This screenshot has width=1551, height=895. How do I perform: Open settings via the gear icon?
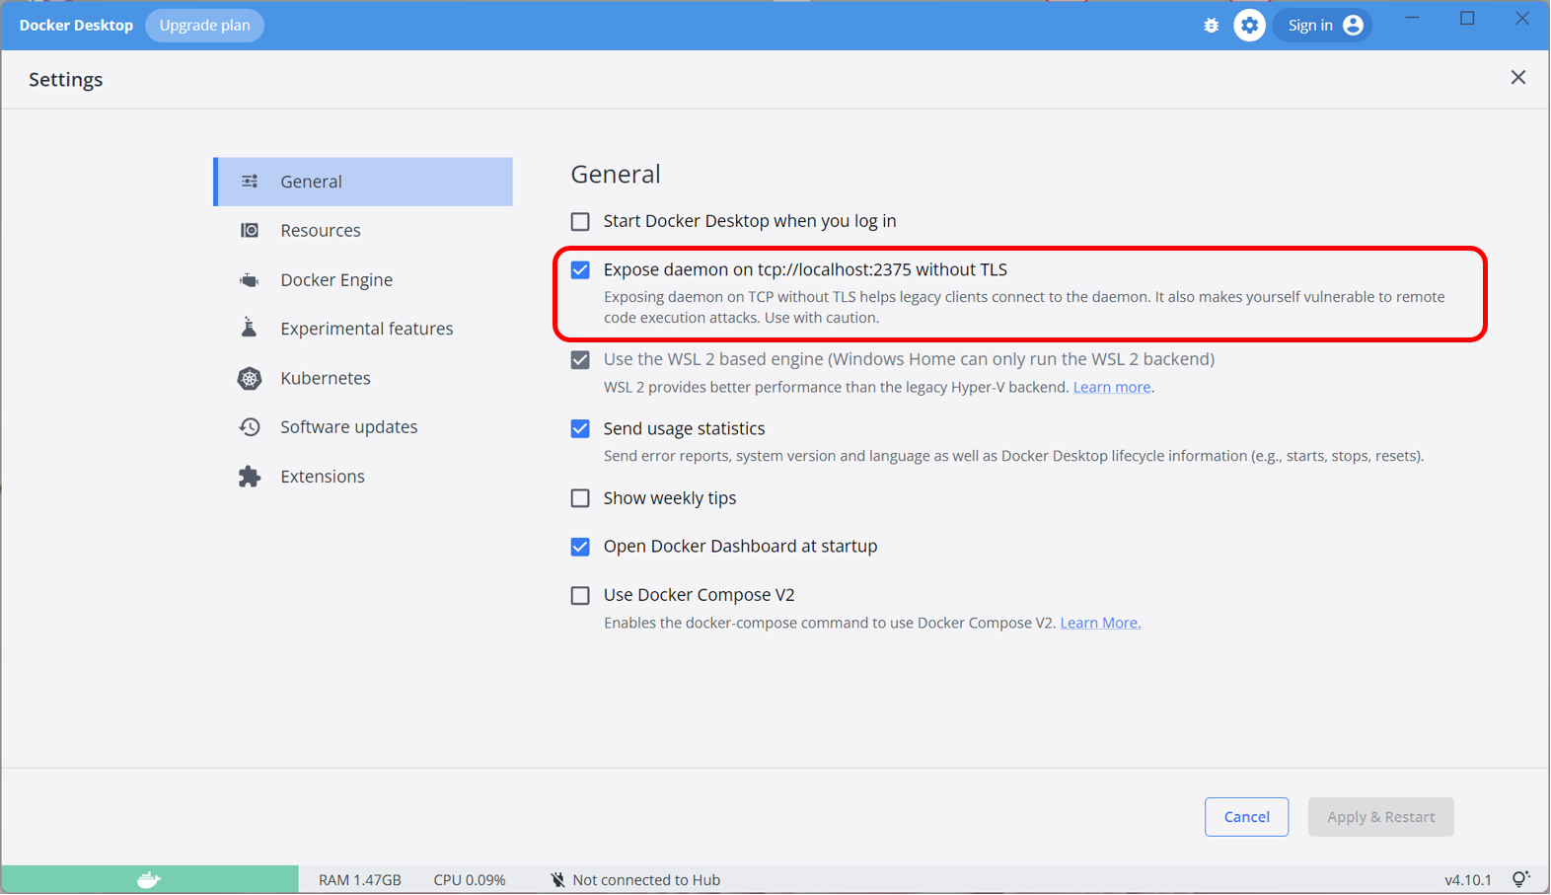point(1249,26)
